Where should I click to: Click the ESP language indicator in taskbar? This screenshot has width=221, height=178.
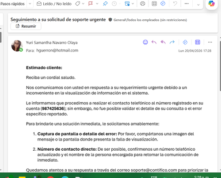pos(154,177)
